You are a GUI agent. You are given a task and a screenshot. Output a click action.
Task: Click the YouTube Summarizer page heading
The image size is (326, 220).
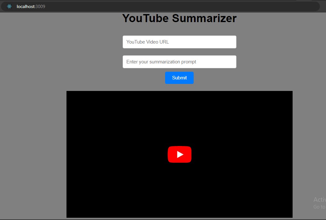pyautogui.click(x=180, y=18)
